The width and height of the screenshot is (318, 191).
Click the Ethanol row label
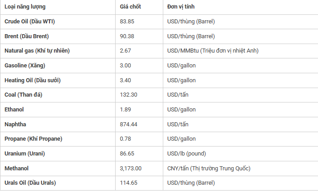14,110
